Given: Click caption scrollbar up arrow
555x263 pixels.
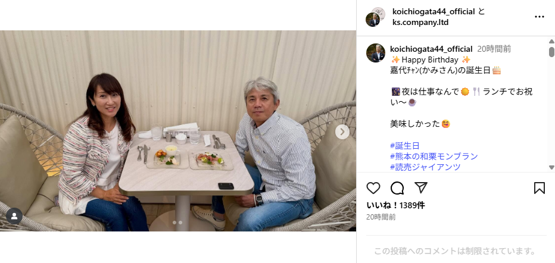Looking at the screenshot, I should point(551,42).
